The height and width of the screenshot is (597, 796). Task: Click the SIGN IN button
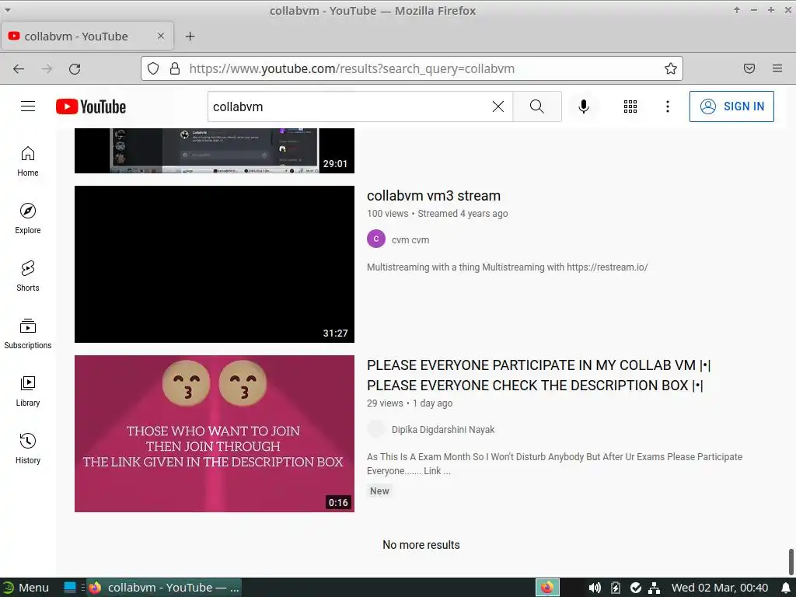[731, 106]
